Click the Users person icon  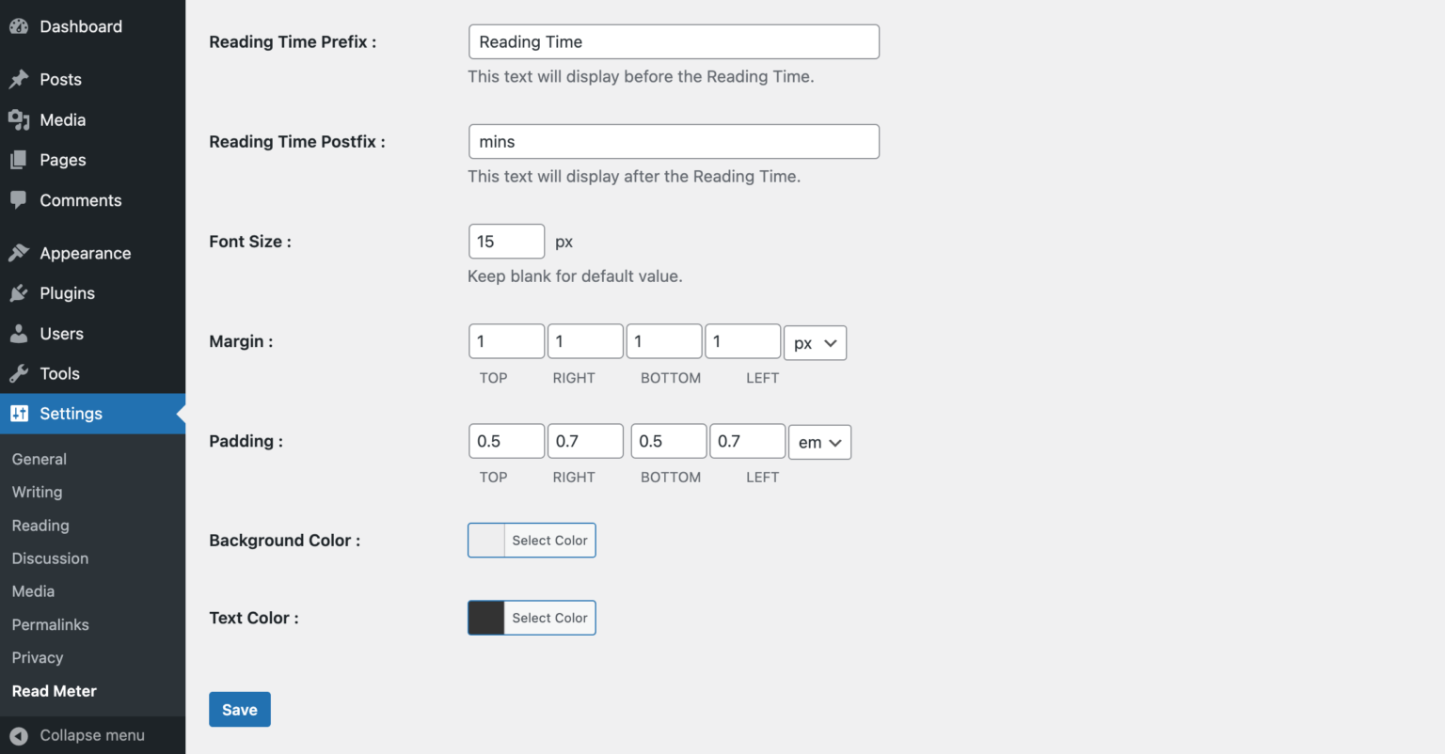(19, 333)
